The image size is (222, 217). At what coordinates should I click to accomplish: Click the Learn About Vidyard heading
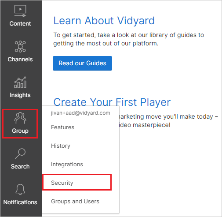(x=104, y=21)
